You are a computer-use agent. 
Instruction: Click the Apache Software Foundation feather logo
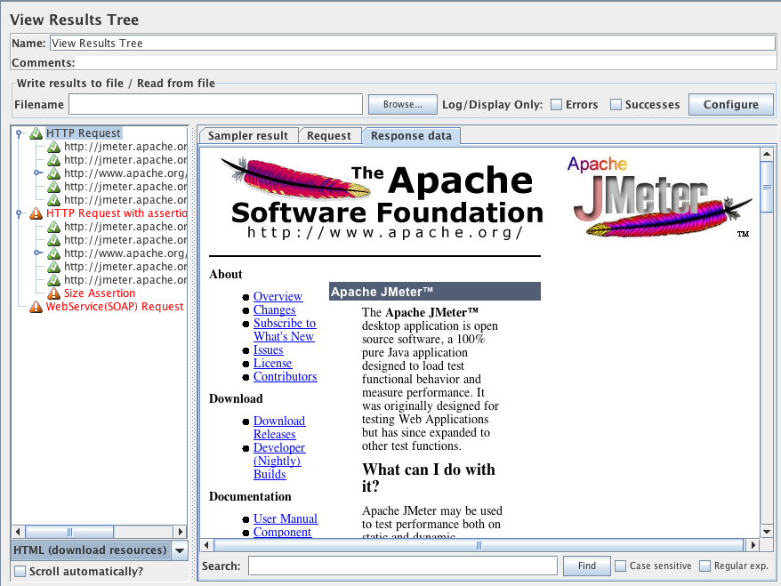click(294, 178)
